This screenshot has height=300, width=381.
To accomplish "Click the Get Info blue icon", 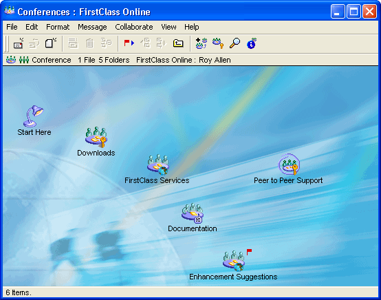I will (x=252, y=43).
